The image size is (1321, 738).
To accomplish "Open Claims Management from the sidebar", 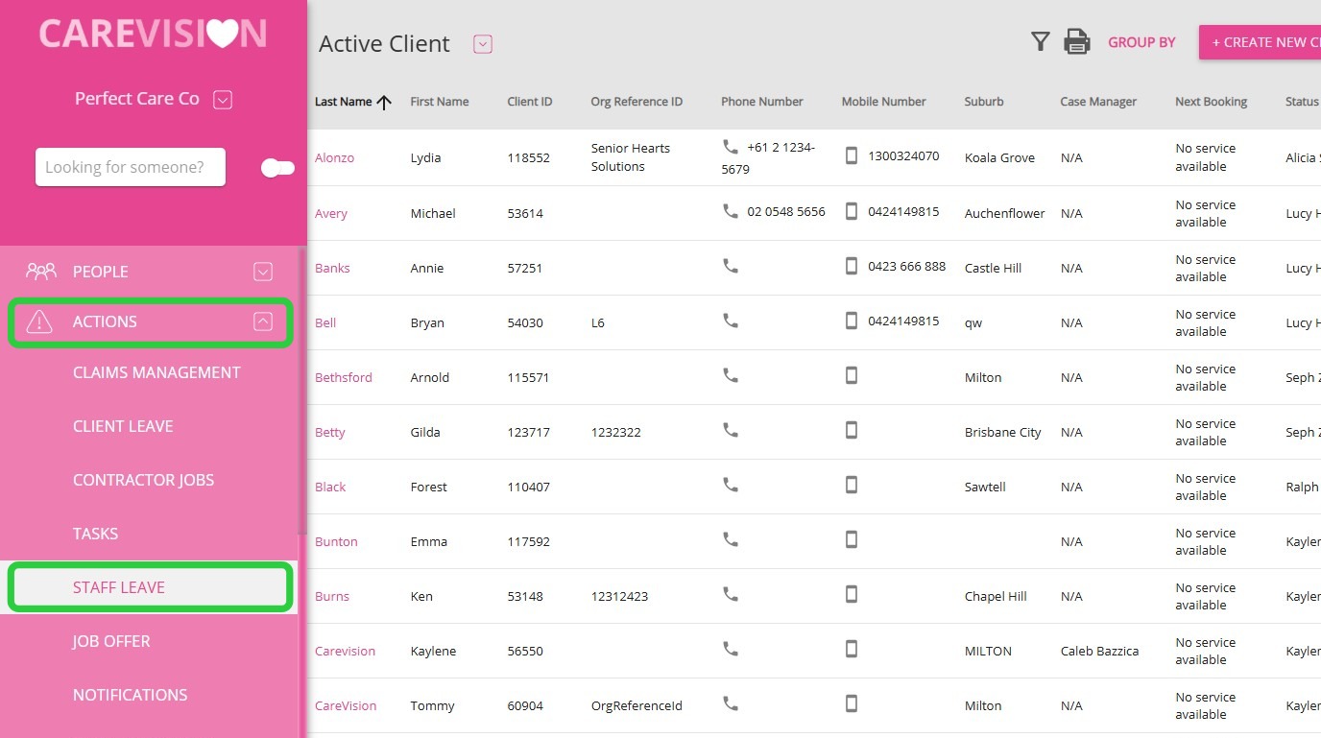I will [156, 372].
